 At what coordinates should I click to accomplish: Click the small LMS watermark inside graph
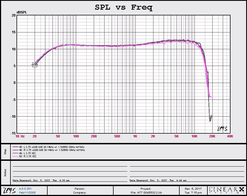222,128
